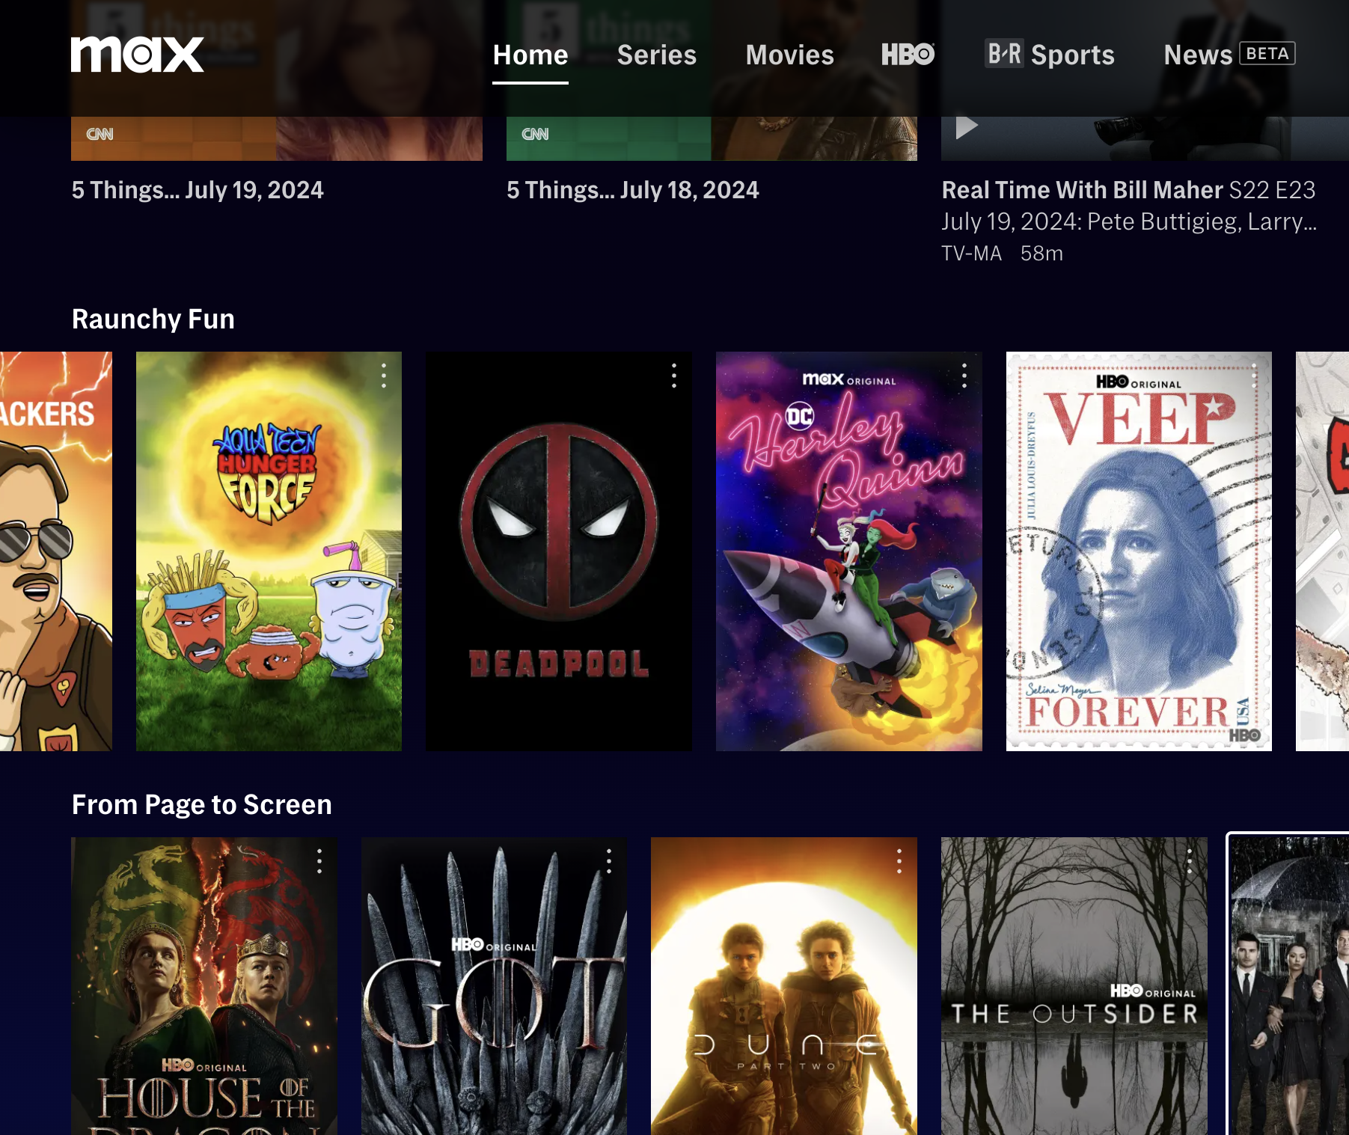Click the From Page to Screen heading
Screen dimensions: 1349x1135
202,805
